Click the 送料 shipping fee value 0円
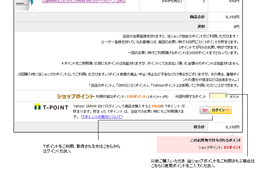 (x=236, y=27)
